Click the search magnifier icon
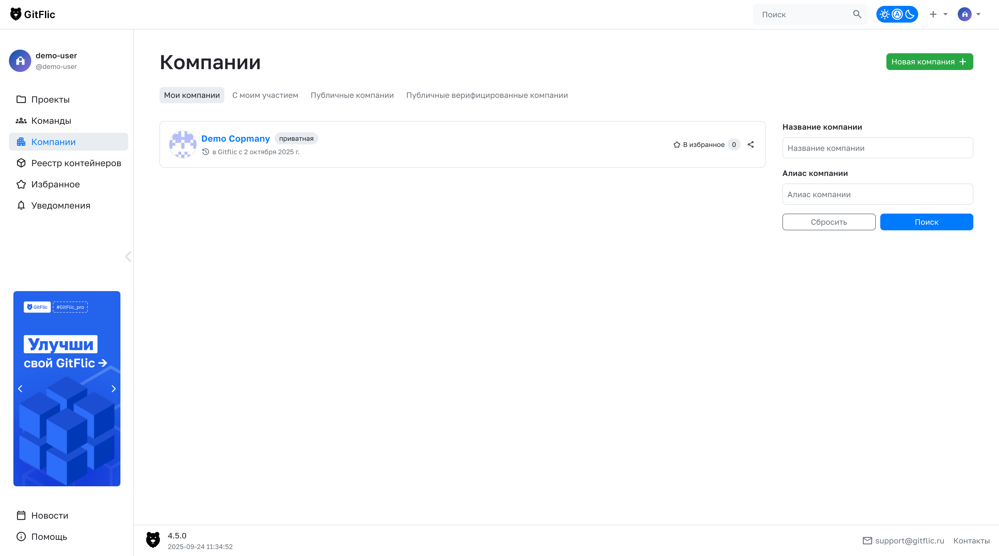Viewport: 999px width, 556px height. [x=857, y=14]
